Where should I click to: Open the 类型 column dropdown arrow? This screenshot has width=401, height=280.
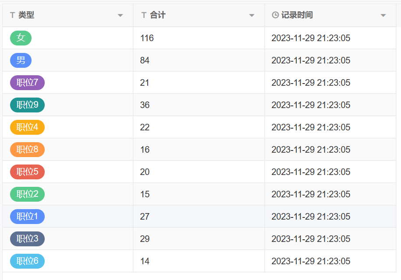point(120,16)
